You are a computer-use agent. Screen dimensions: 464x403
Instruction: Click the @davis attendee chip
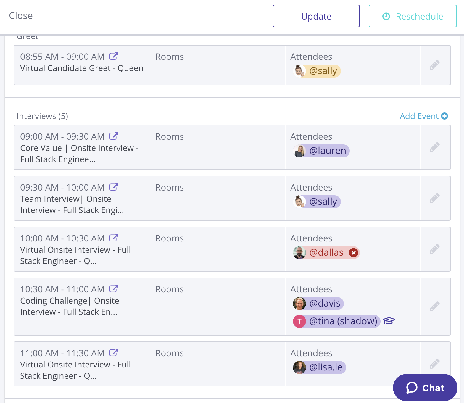point(319,304)
